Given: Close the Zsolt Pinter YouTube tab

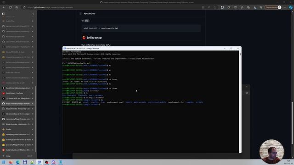Looking at the screenshot, I should (33, 93).
